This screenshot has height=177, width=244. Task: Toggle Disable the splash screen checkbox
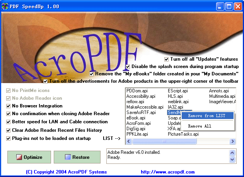coord(128,66)
